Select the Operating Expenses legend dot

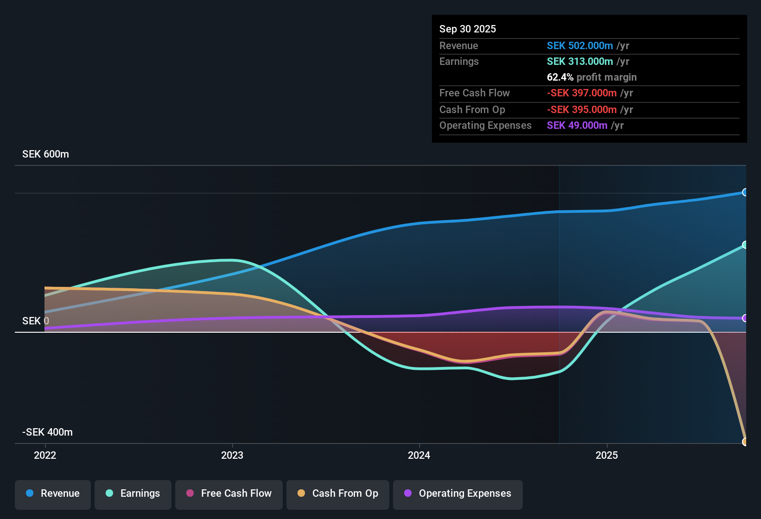(408, 494)
